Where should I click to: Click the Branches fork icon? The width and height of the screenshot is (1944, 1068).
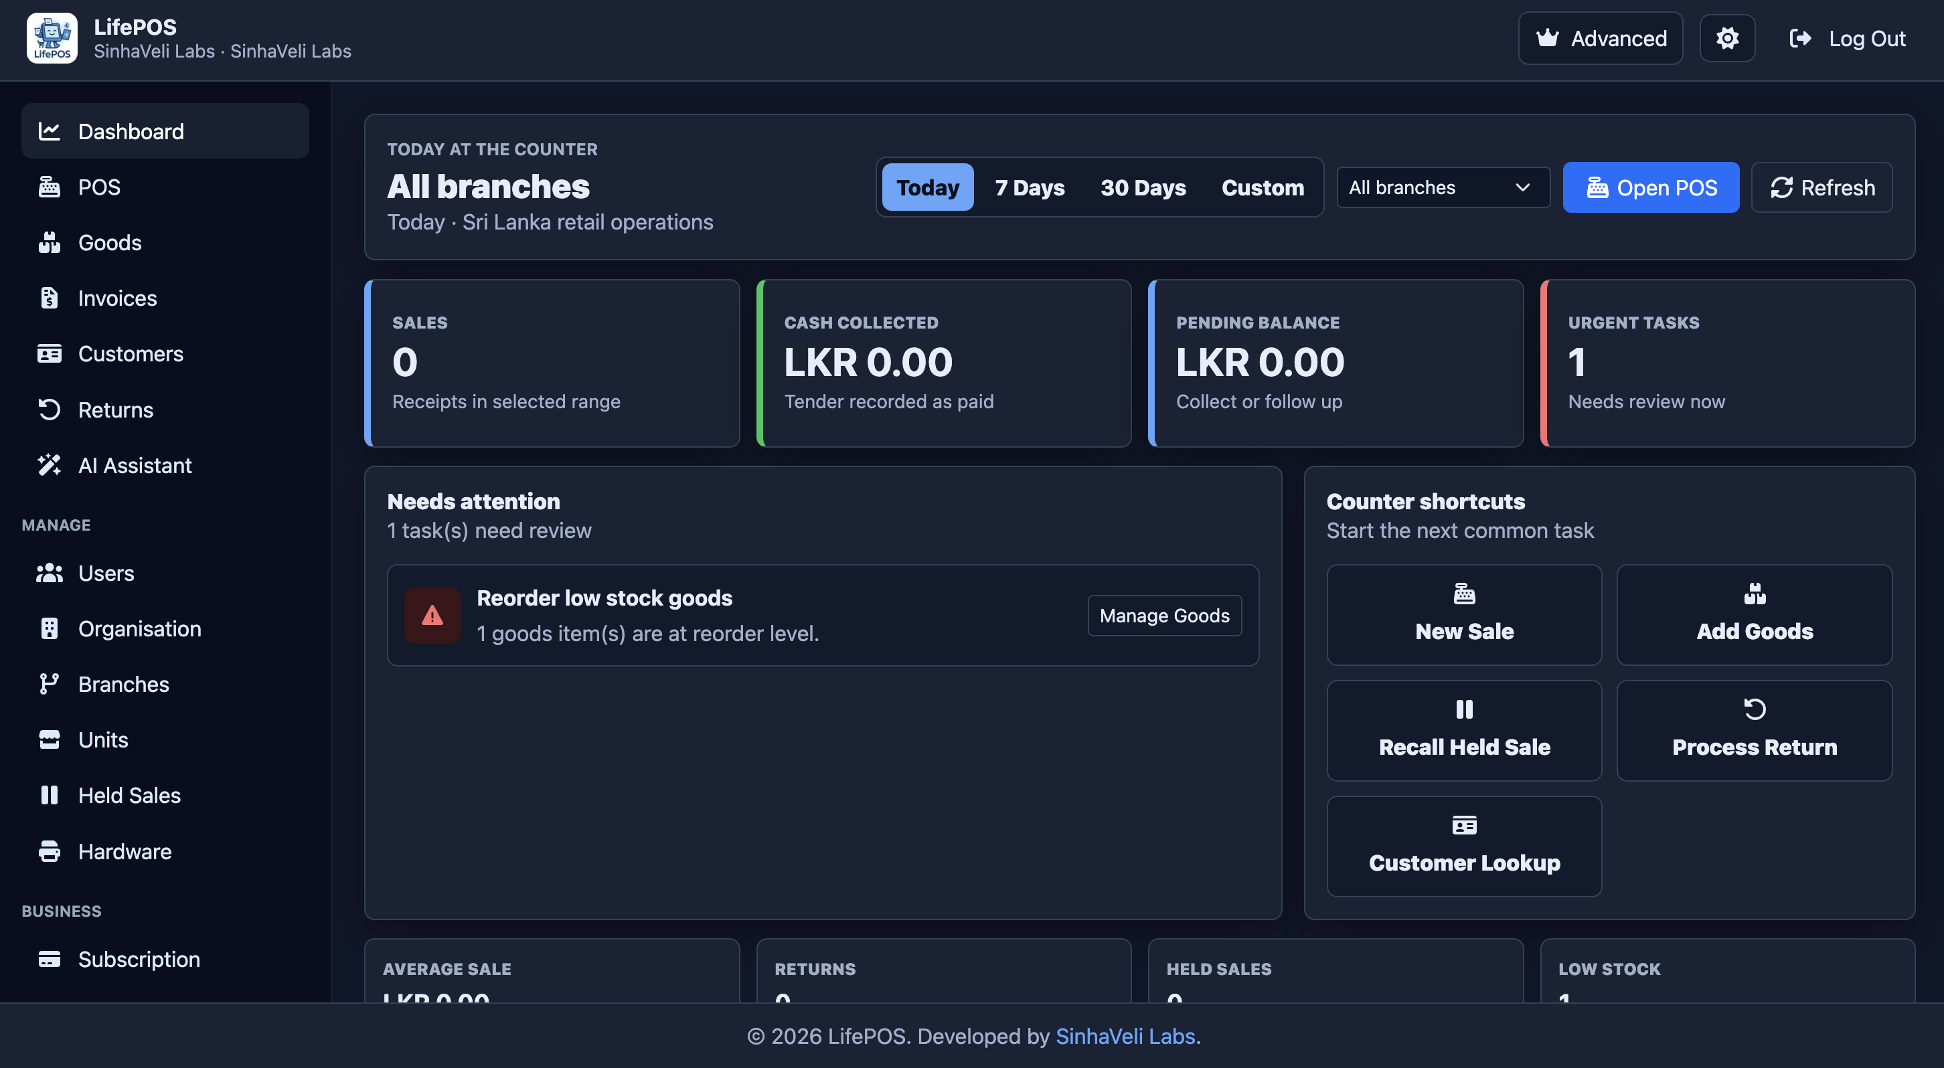(x=49, y=684)
